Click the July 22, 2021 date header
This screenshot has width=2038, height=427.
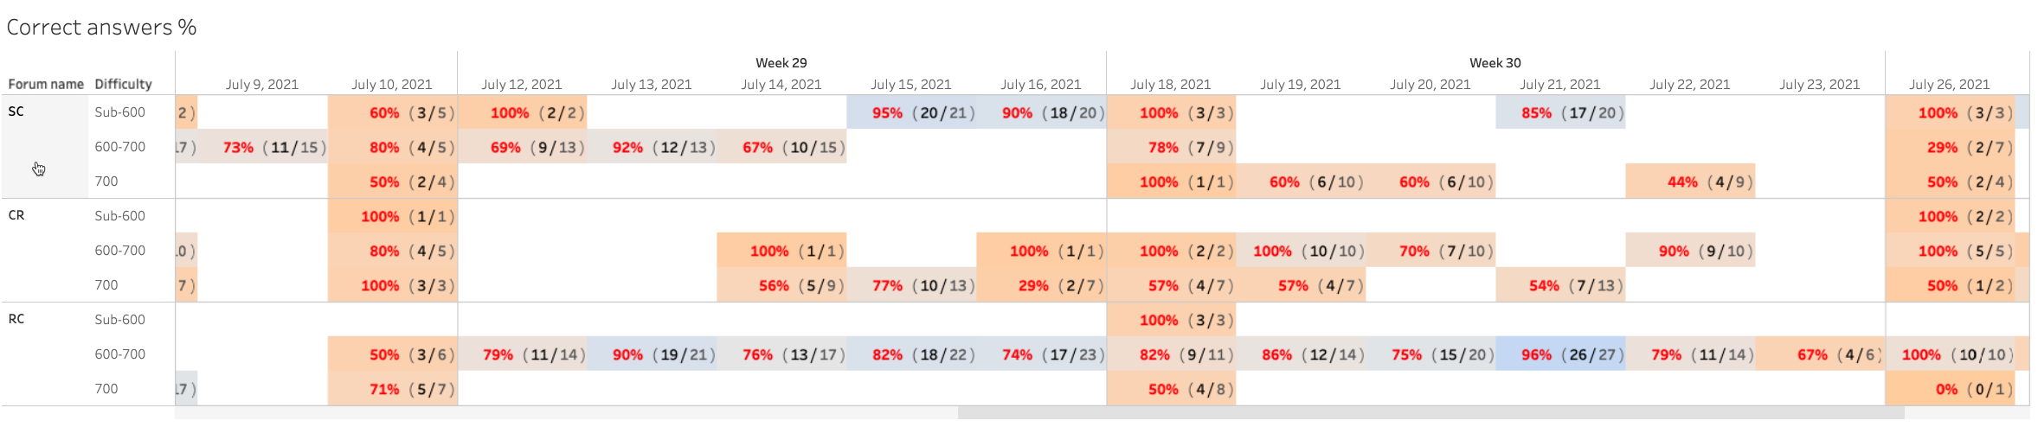coord(1689,85)
